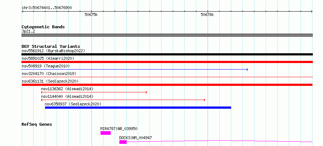
Task: Select the black nsv5561912 variant bar
Action: tap(167, 54)
